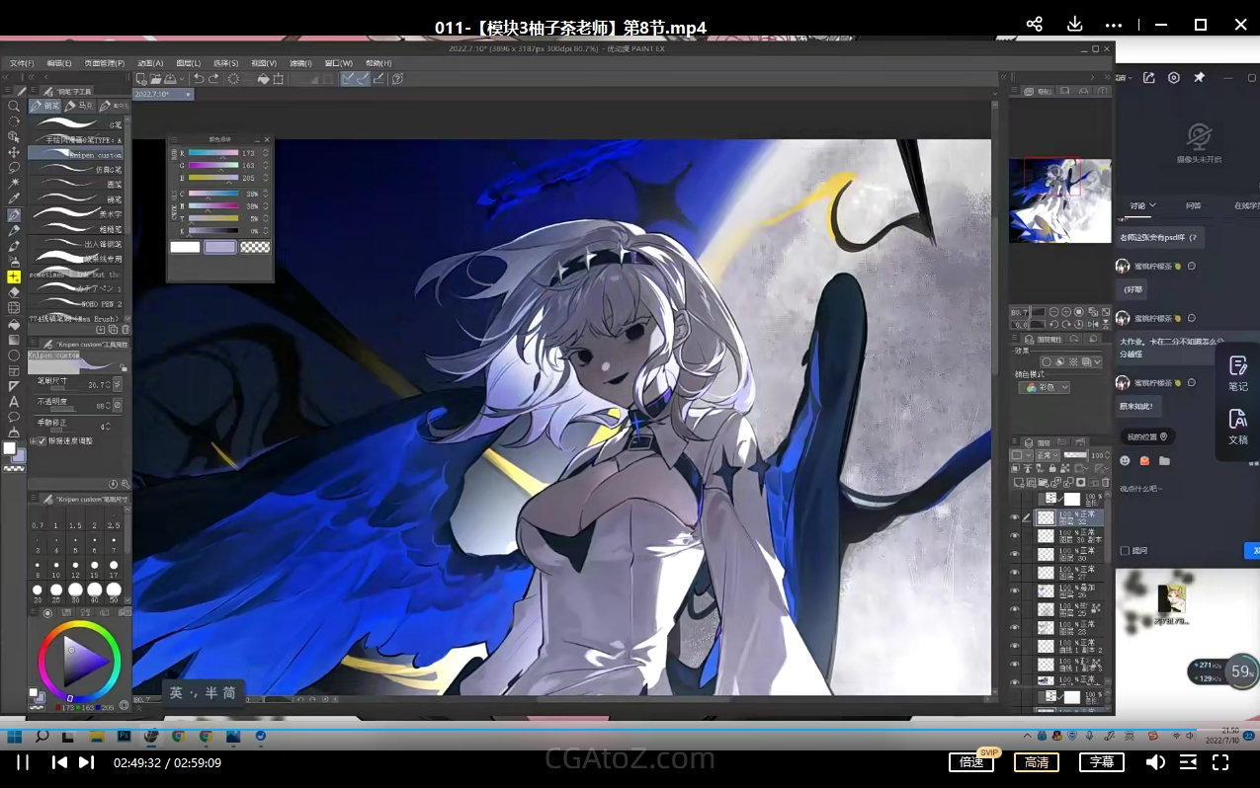Check the 提问 checkbox in chat

1125,551
